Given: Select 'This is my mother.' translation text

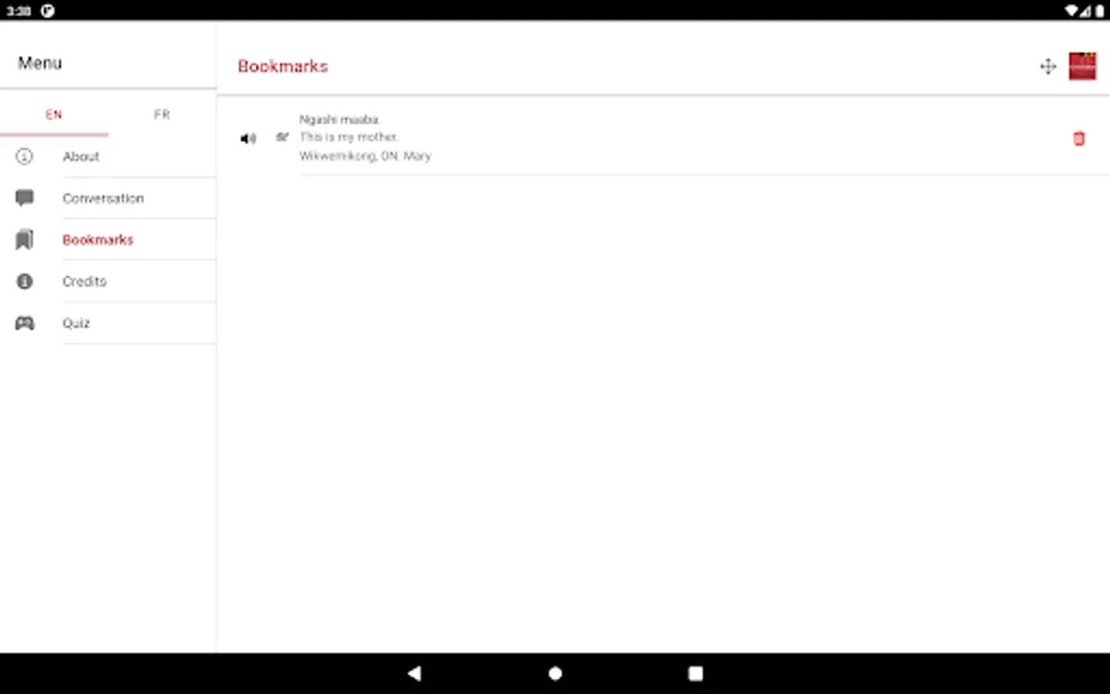Looking at the screenshot, I should point(348,137).
